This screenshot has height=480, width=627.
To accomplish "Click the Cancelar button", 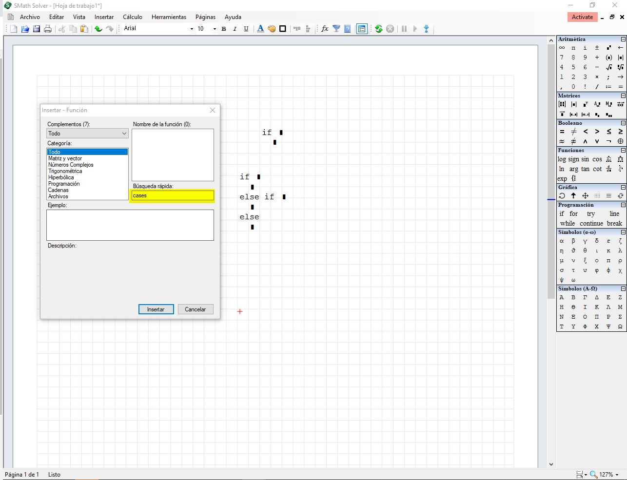I will (195, 309).
